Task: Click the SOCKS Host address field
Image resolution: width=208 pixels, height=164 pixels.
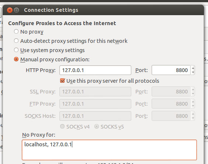Action: pyautogui.click(x=95, y=116)
